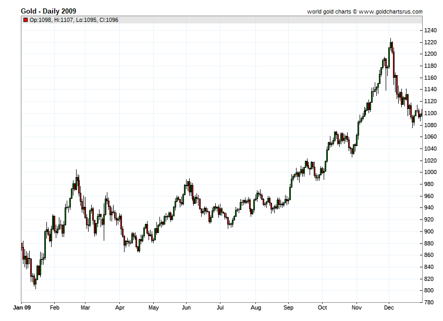
Task: Click the 1040 price axis label
Action: (x=430, y=149)
